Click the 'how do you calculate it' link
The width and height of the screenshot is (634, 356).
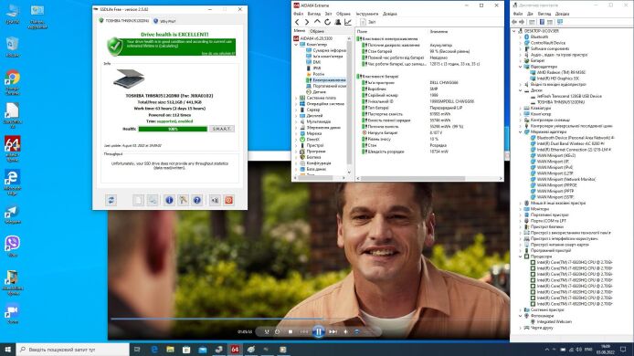click(x=218, y=53)
